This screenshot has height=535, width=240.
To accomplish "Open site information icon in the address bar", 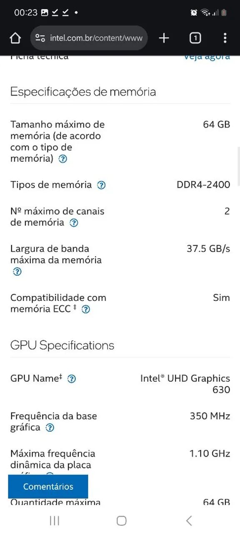I will point(40,38).
